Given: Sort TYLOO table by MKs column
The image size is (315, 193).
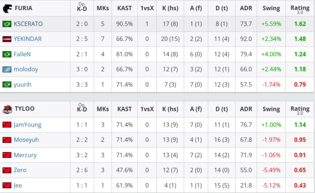Looking at the screenshot, I should click(103, 109).
